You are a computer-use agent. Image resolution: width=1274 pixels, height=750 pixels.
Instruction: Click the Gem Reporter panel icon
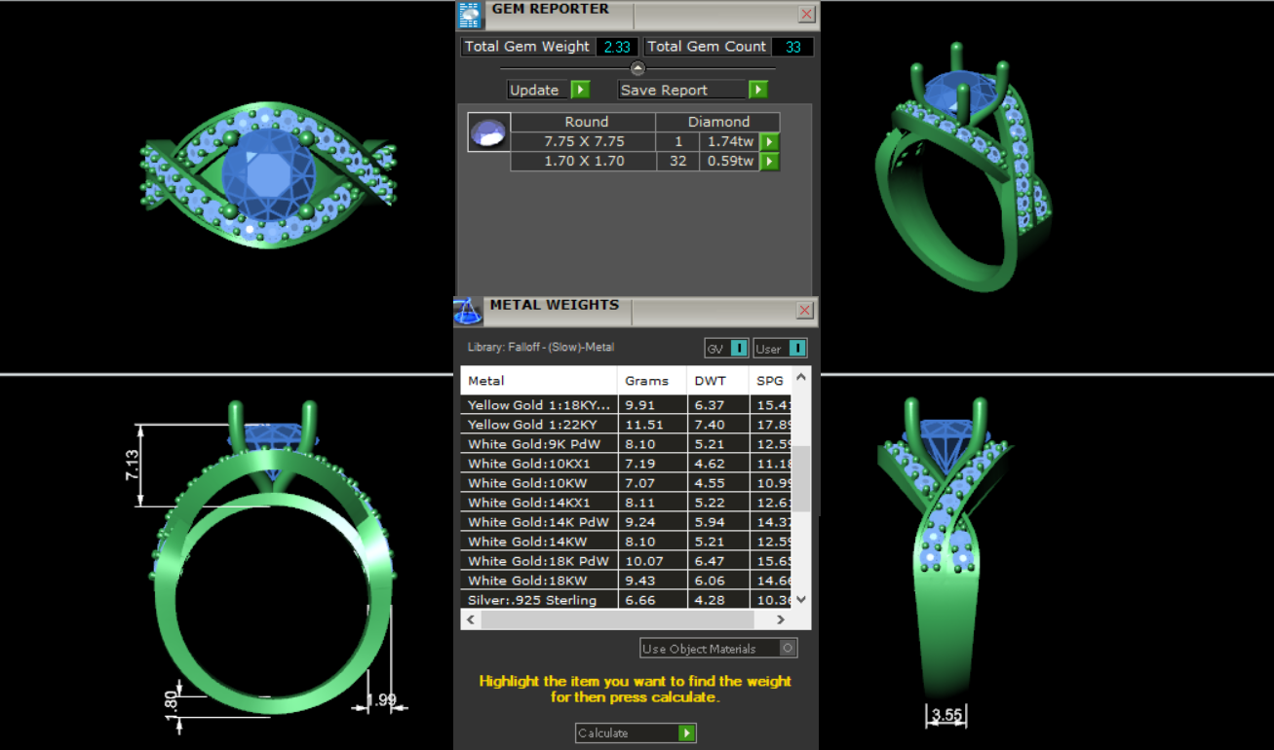pyautogui.click(x=470, y=15)
